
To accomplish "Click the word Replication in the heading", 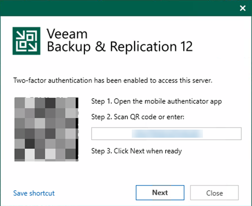I will point(143,47).
